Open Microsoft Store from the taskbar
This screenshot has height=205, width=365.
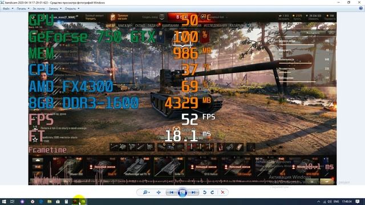pyautogui.click(x=58, y=202)
